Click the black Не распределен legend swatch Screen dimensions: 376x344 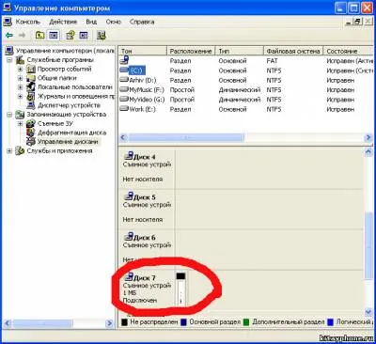pos(124,322)
